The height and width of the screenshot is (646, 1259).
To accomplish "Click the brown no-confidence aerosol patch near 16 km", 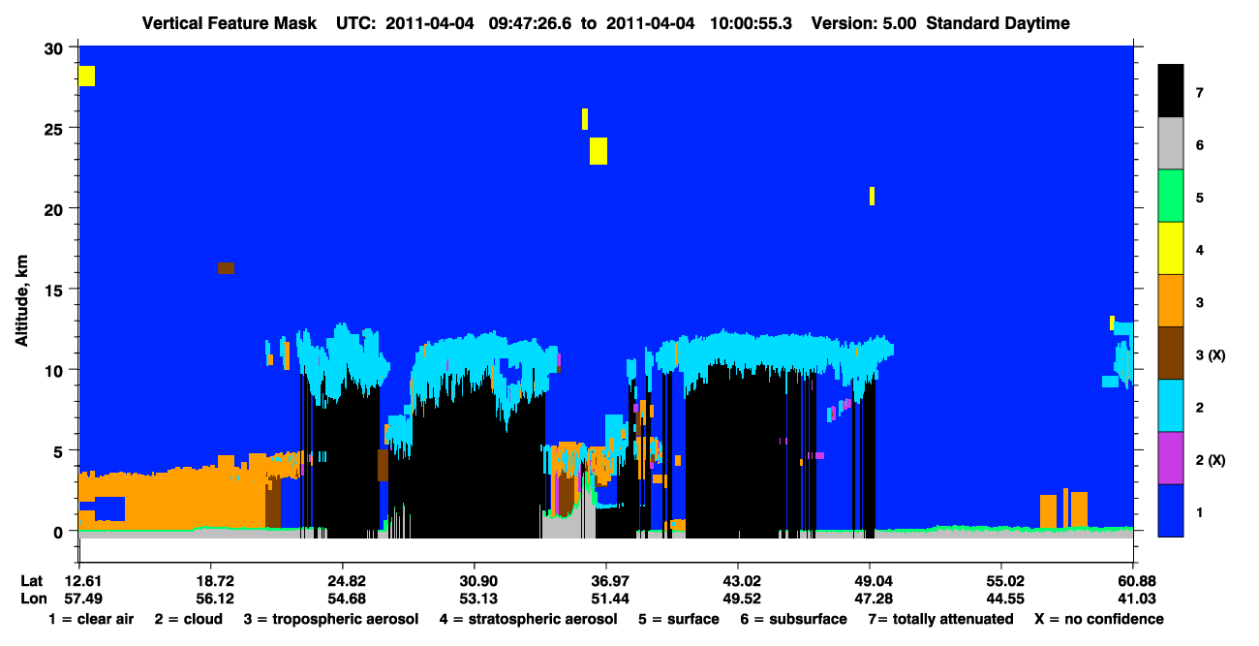I will pyautogui.click(x=226, y=268).
